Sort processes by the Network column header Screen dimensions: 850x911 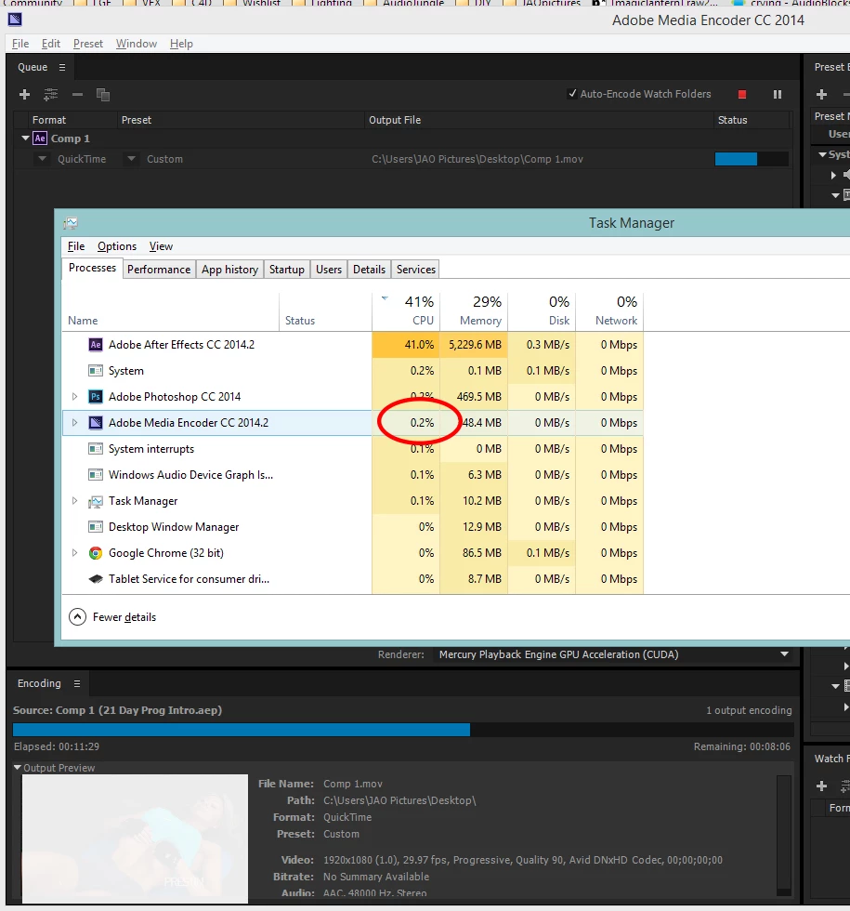point(609,311)
